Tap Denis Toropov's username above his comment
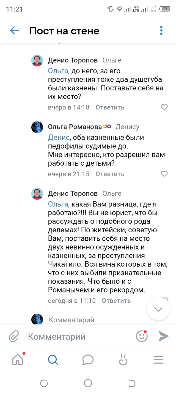 tap(73, 60)
